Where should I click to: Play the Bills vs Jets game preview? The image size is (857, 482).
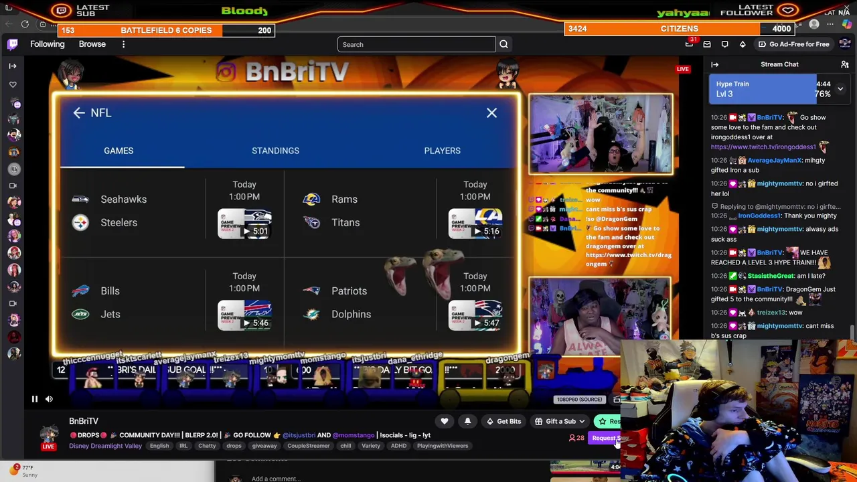click(x=244, y=315)
